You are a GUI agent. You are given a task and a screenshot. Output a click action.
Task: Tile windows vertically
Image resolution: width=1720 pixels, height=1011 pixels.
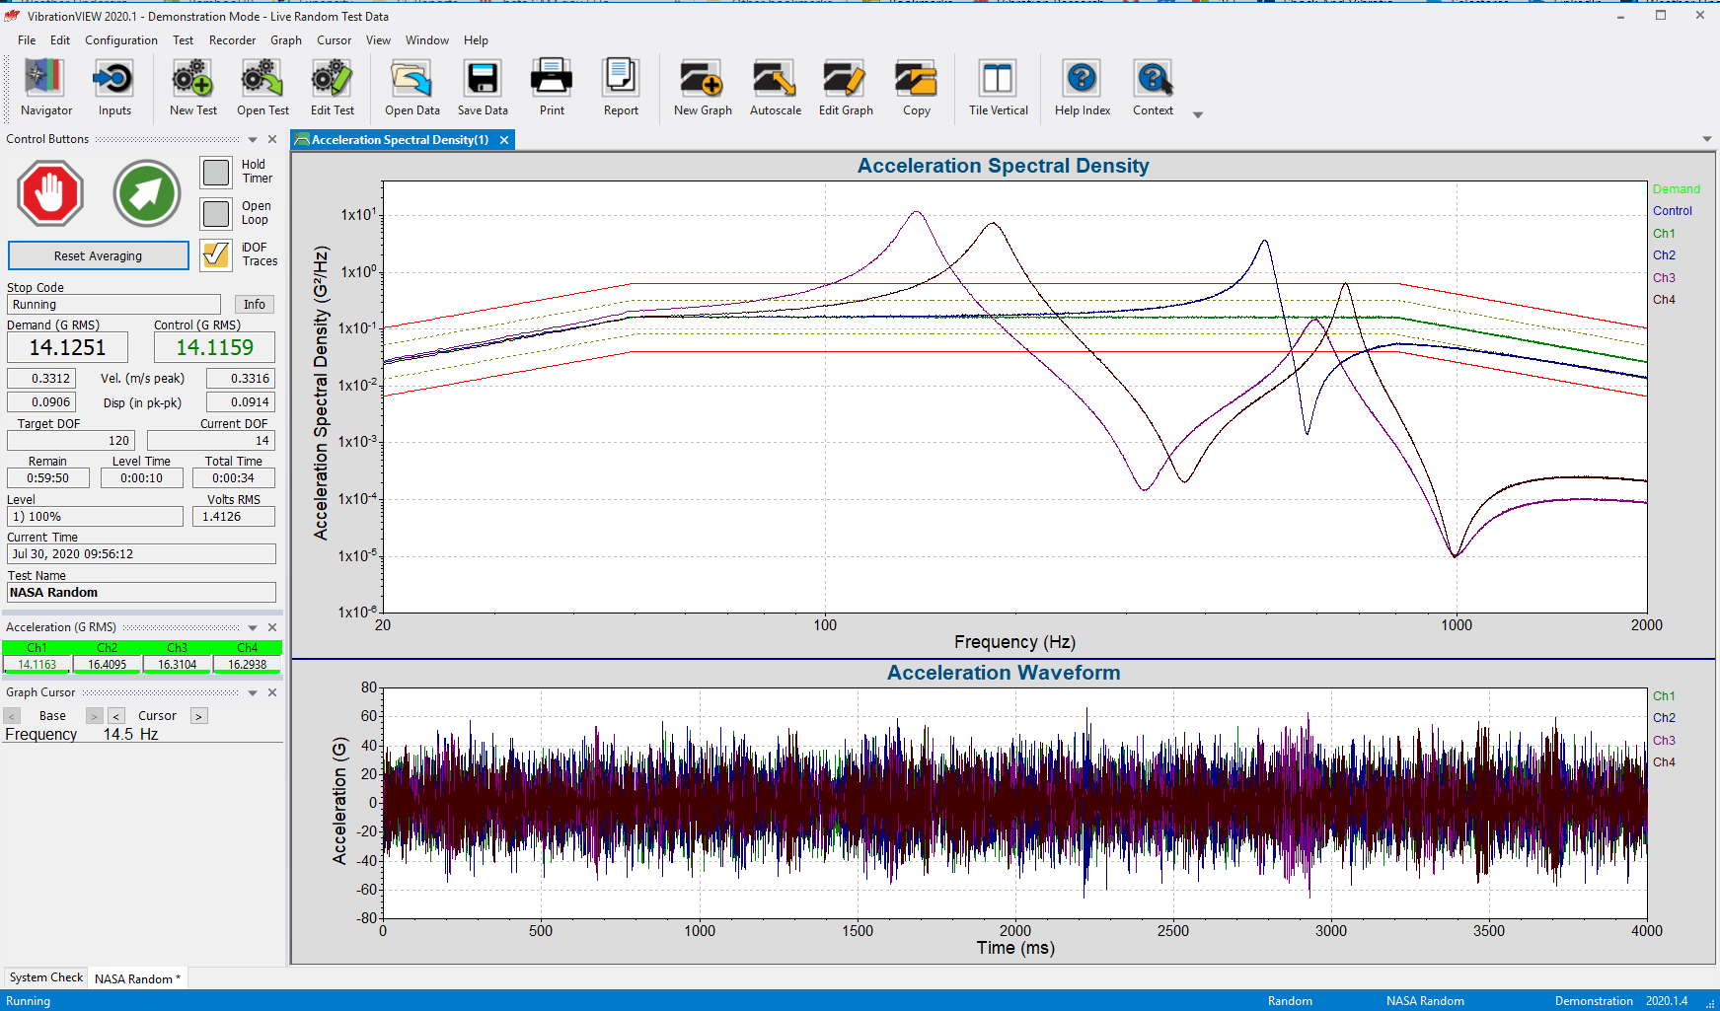tap(998, 87)
